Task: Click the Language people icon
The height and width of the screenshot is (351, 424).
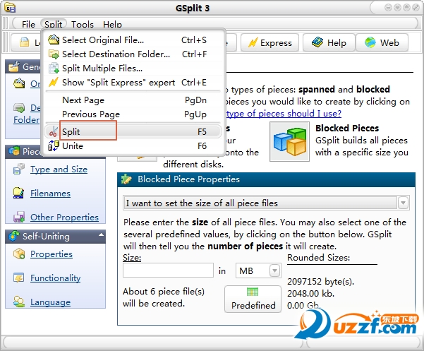Action: (19, 302)
